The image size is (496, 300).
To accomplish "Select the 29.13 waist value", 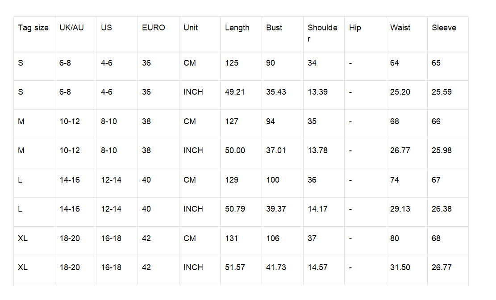I will (x=400, y=209).
